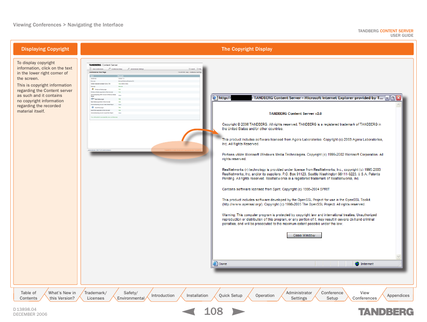Click the page number 108
This screenshot has width=427, height=322.
coord(213,311)
